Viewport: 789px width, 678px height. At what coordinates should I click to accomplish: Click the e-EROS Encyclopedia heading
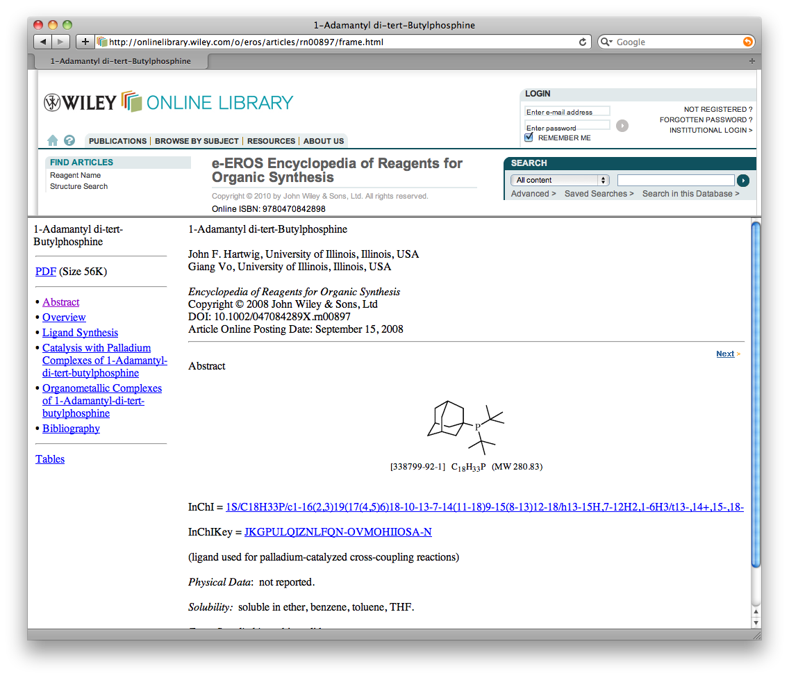[x=337, y=170]
